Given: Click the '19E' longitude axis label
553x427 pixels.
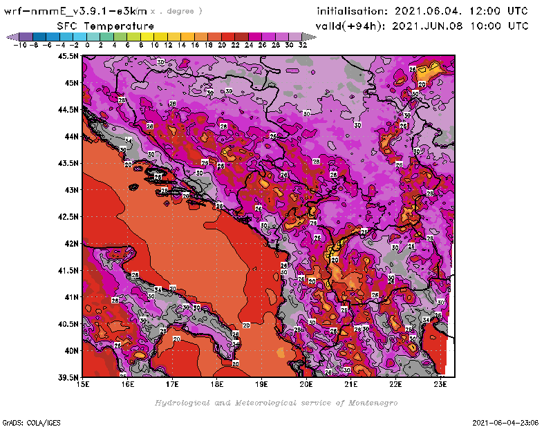Looking at the screenshot, I should 262,384.
